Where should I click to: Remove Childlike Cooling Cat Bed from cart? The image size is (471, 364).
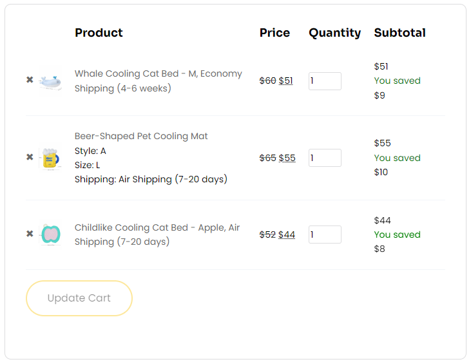click(30, 234)
